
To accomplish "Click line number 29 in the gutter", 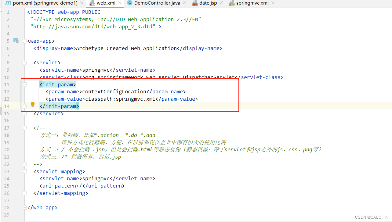I will tap(7, 215).
